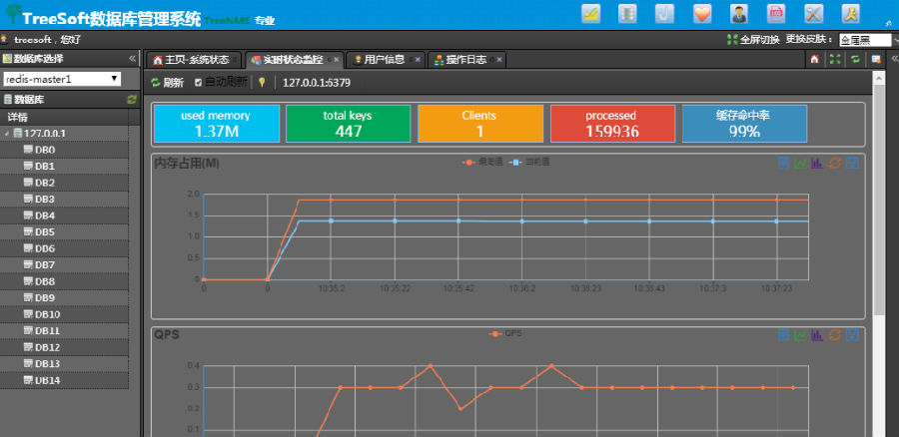Open the user avatar icon in the header

739,14
